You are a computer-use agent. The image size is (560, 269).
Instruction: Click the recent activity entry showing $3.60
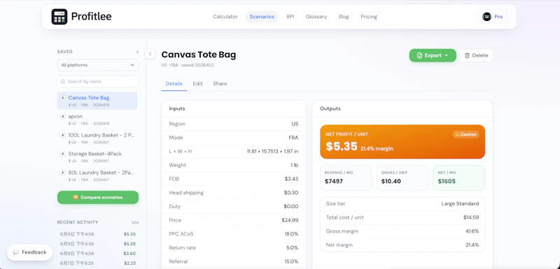click(x=98, y=254)
